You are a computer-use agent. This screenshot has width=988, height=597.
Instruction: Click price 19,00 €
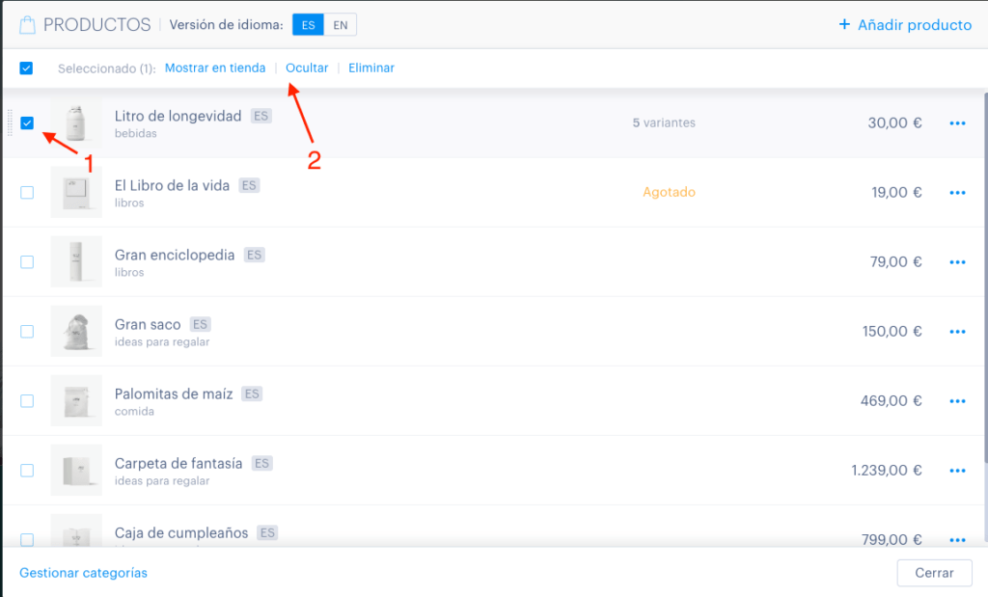896,192
